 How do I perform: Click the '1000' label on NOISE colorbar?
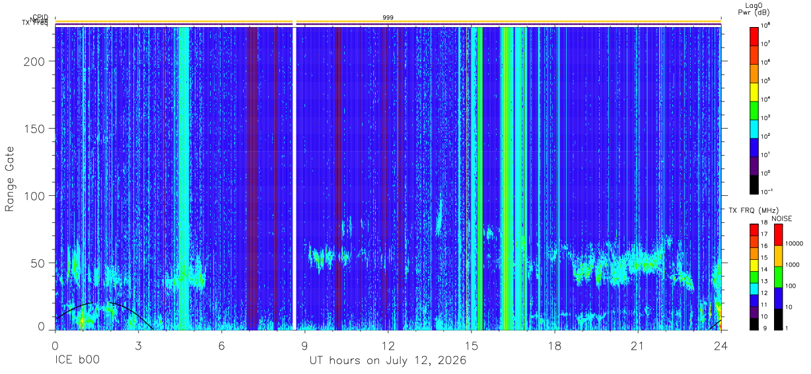tap(793, 265)
